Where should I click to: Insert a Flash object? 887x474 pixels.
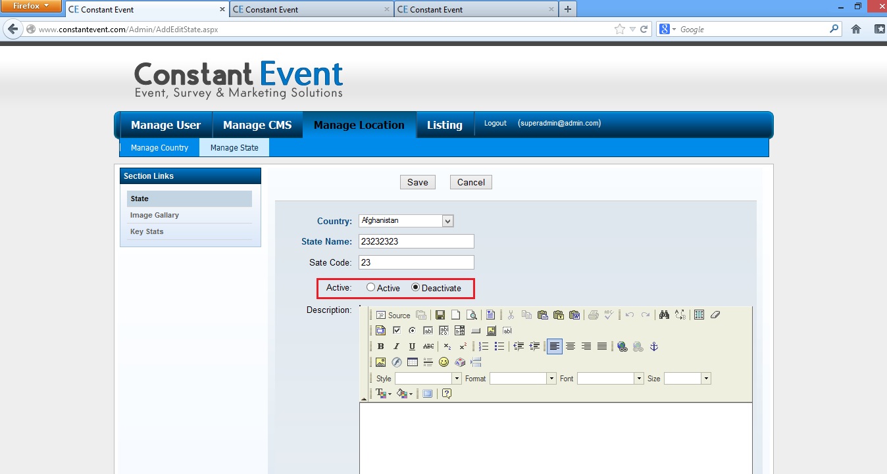pos(396,362)
